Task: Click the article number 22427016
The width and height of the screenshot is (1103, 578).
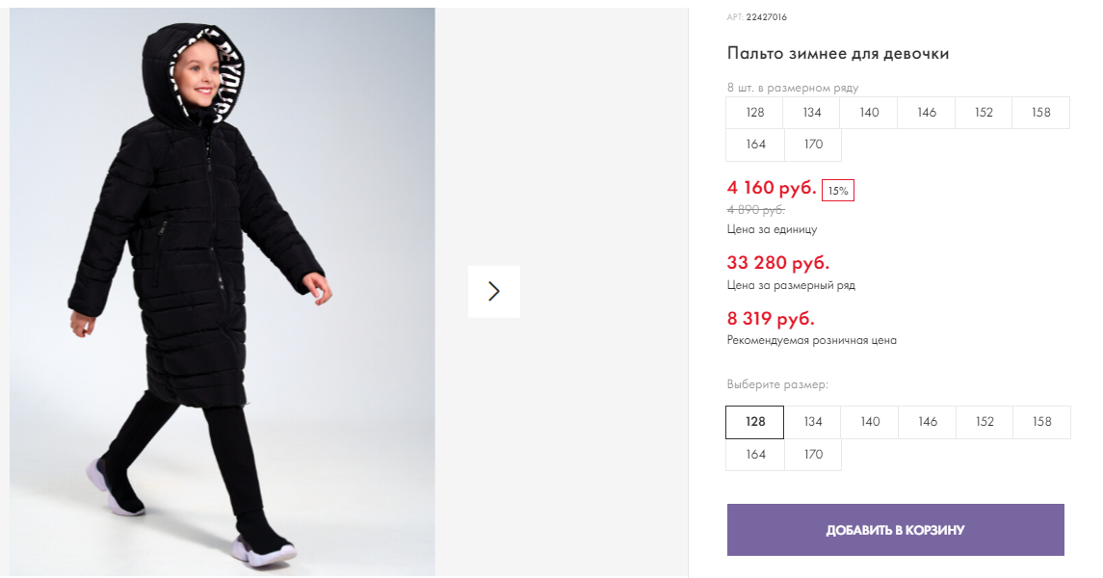Action: point(767,17)
